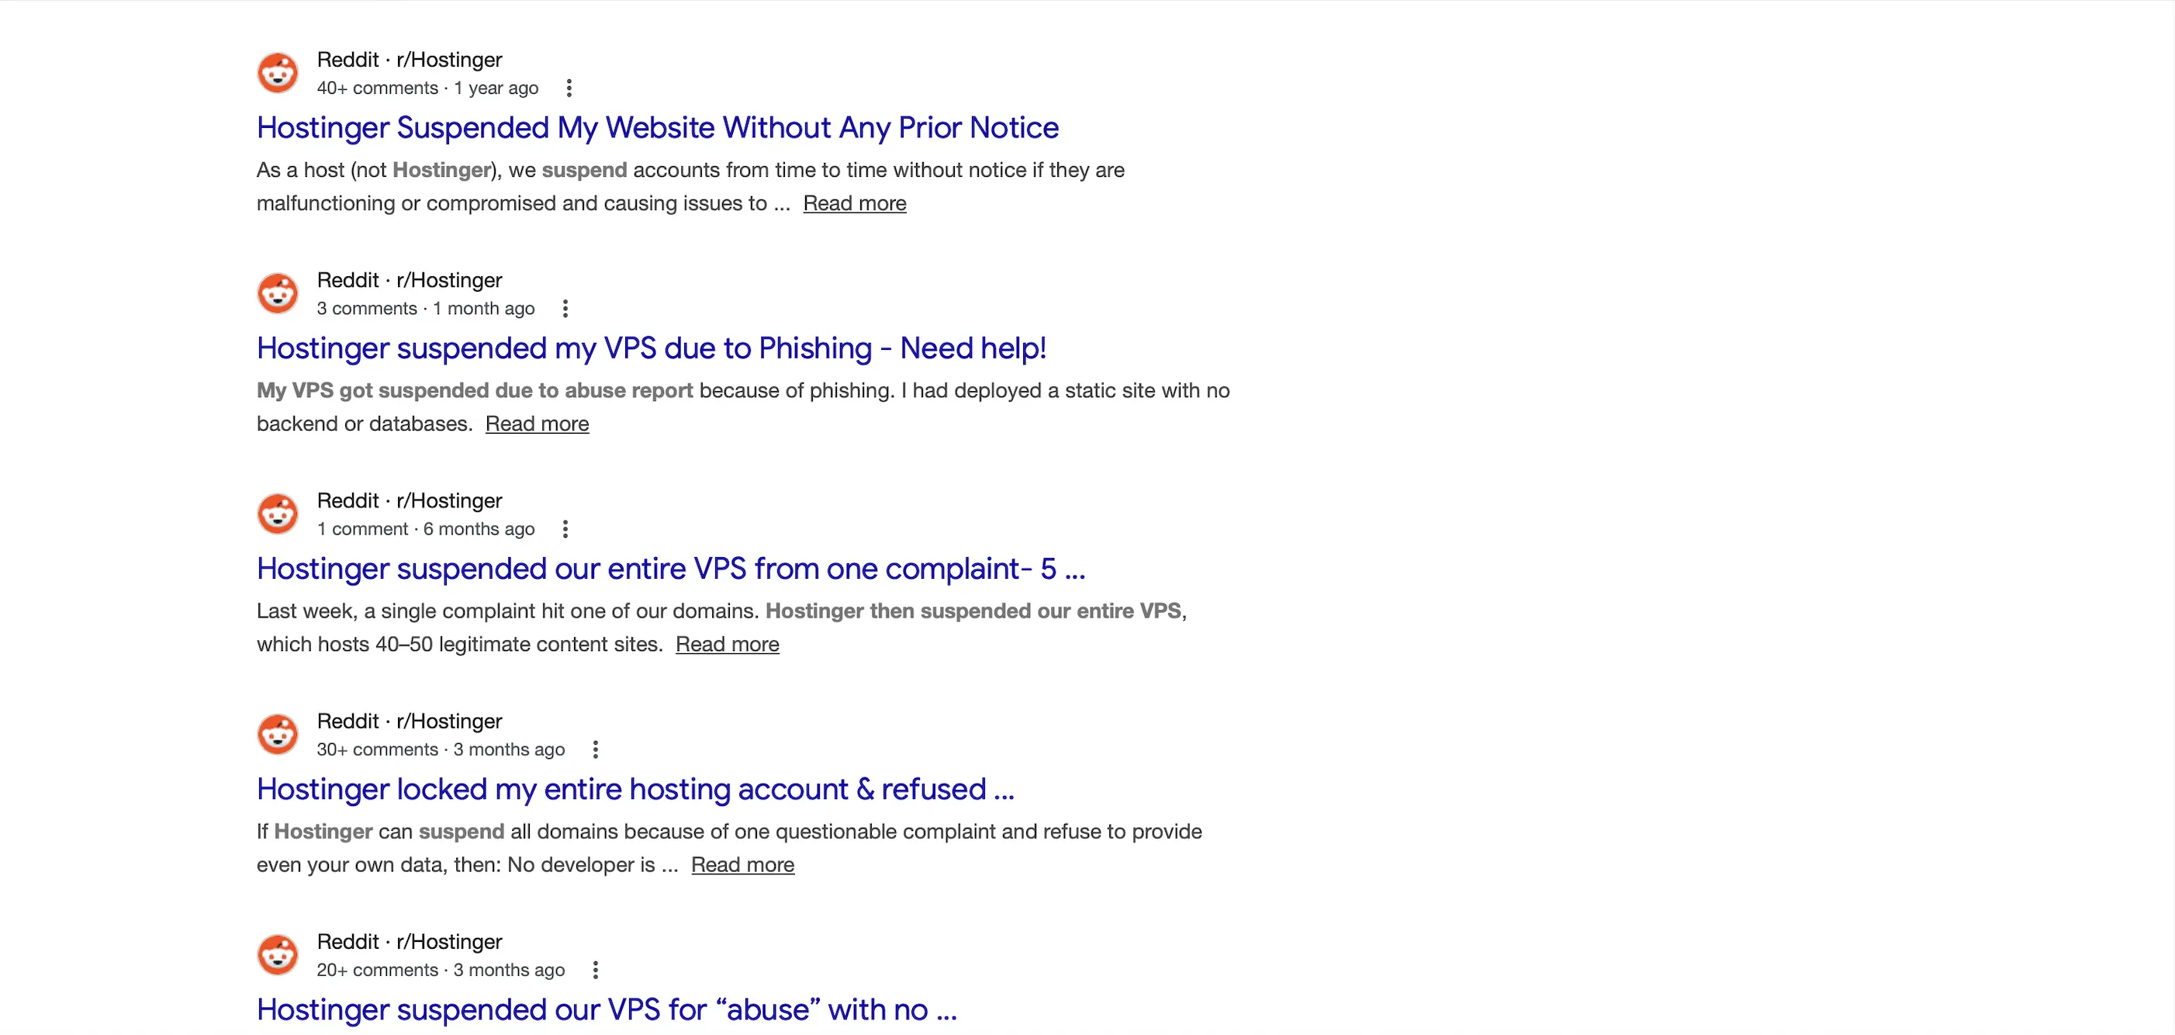Open the three-dot menu beside '1 year ago'
This screenshot has height=1035, width=2175.
(569, 88)
